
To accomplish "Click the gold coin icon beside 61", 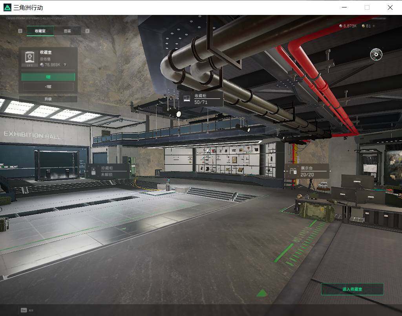I will pyautogui.click(x=363, y=26).
